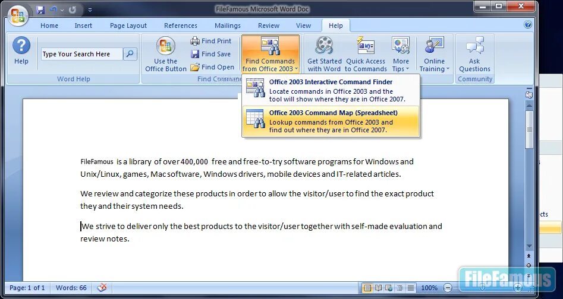Switch to Draft view

tap(411, 288)
